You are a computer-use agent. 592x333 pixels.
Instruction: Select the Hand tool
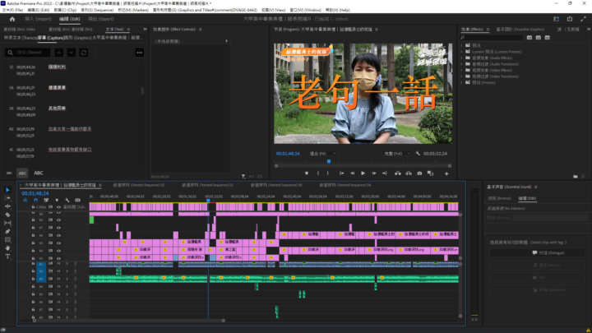(7, 247)
